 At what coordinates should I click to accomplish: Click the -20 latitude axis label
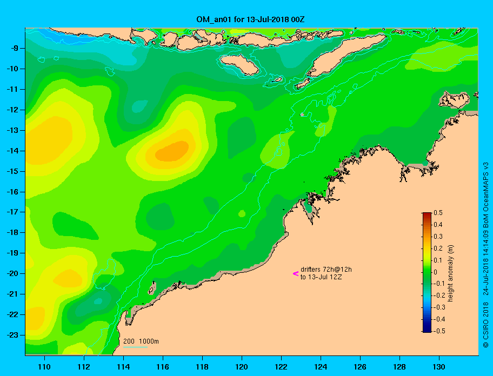[x=12, y=273]
